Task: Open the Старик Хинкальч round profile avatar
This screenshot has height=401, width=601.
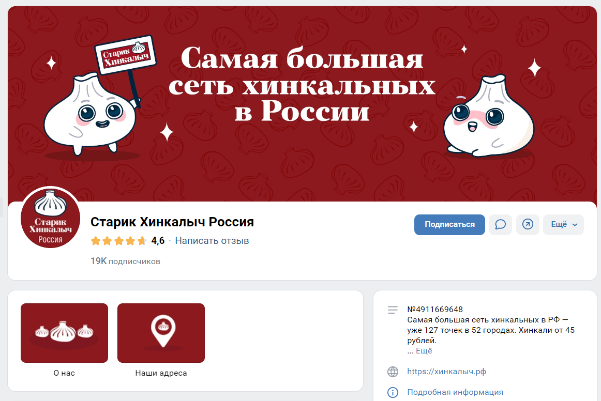Action: tap(51, 218)
